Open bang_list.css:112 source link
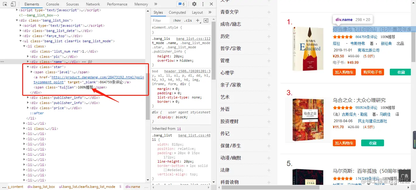This screenshot has width=416, height=190. 193,39
